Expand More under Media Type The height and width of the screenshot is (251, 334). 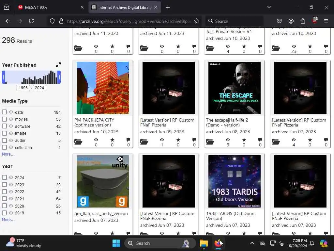8,154
